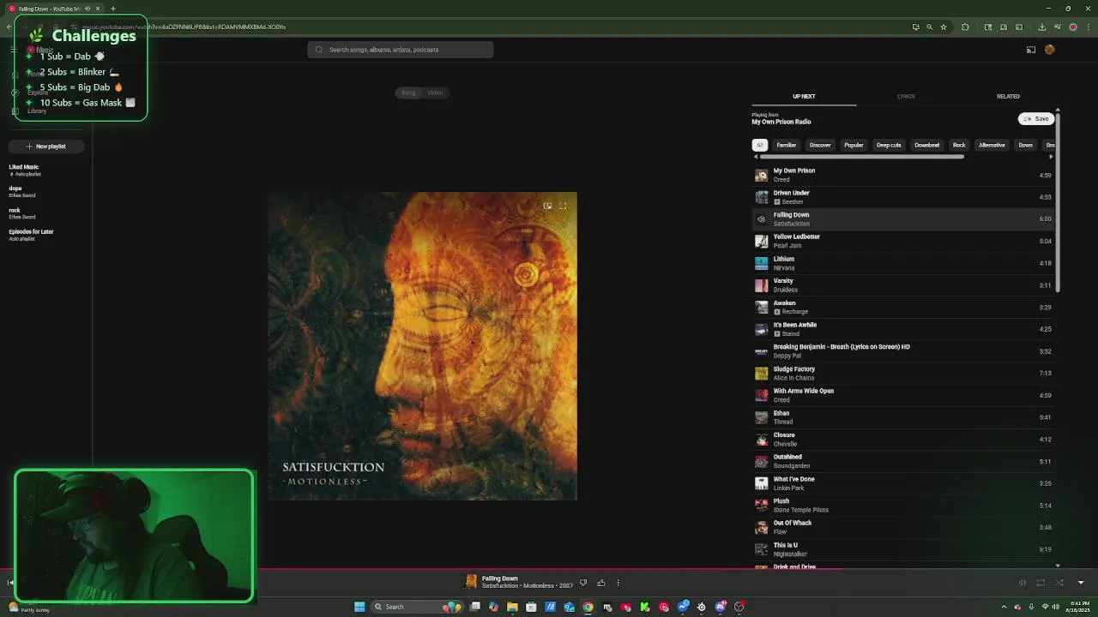Click the New playlist button
1098x617 pixels.
pos(45,147)
